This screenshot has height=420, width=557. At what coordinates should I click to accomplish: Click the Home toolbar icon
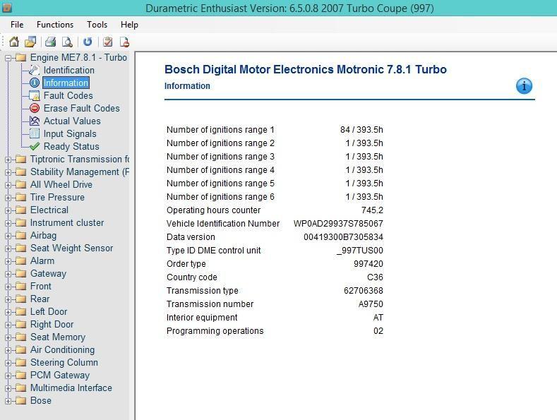click(x=14, y=42)
